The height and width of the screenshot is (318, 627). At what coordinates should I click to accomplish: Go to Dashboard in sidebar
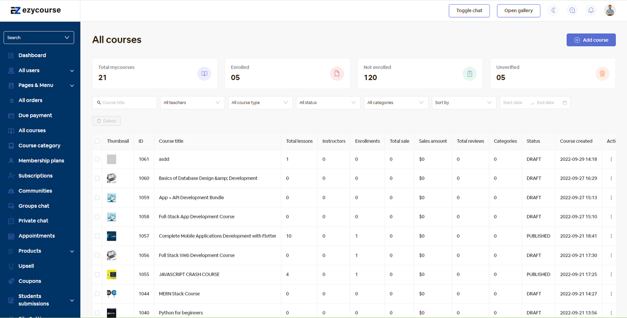(32, 55)
